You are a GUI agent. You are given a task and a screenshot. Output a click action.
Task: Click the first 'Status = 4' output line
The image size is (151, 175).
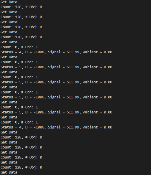pyautogui.click(x=56, y=52)
